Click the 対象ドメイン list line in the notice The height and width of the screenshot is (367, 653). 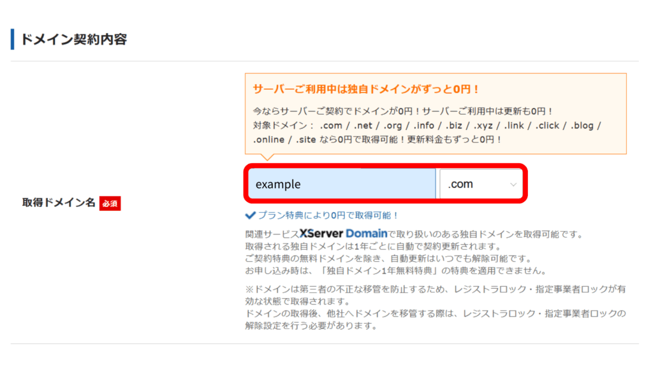(x=427, y=126)
